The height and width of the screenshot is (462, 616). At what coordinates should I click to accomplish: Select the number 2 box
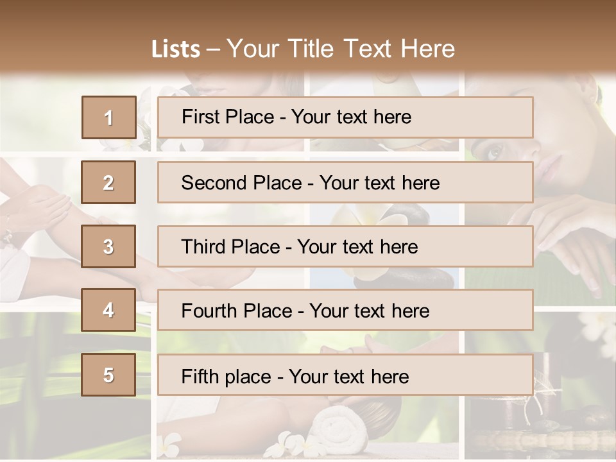(x=108, y=182)
